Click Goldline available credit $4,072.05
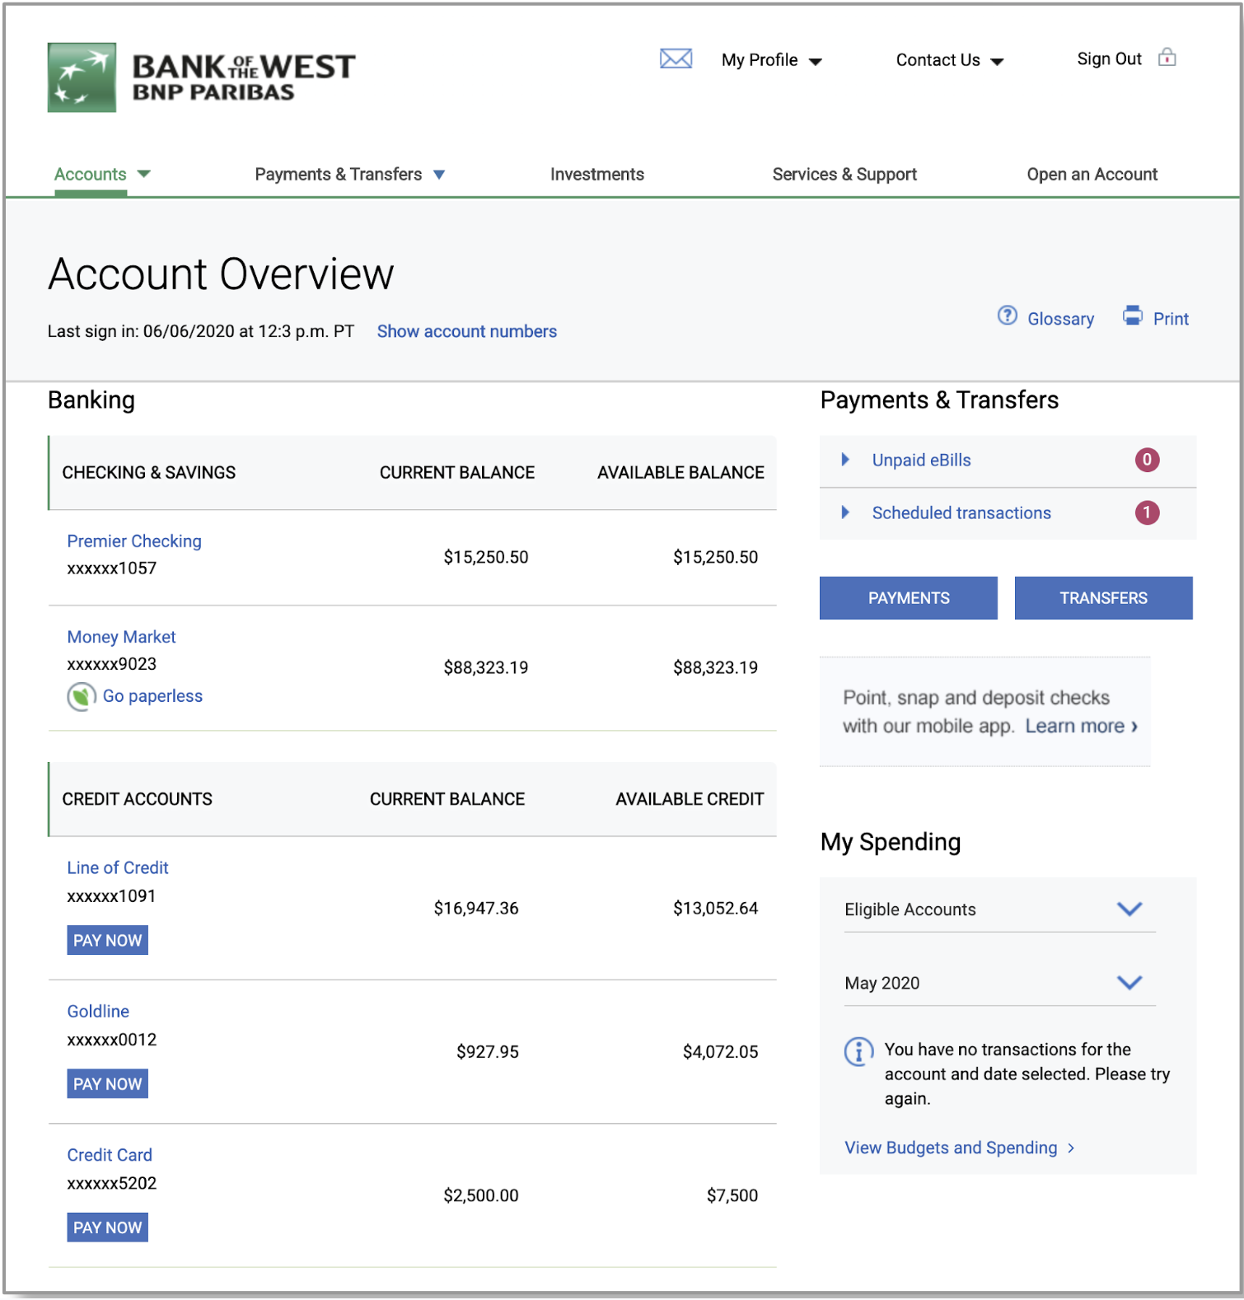Screen dimensions: 1244x1300 click(x=720, y=1052)
